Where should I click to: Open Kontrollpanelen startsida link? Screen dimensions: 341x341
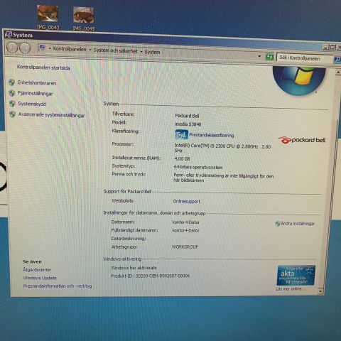(x=43, y=67)
